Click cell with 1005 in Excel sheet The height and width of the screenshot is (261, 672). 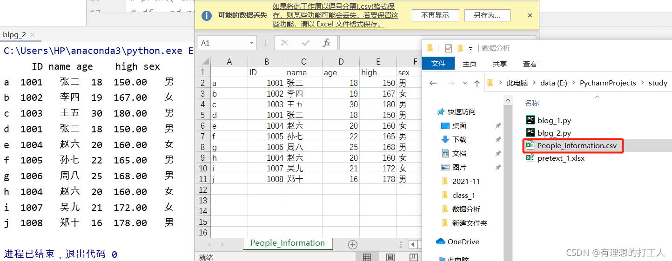click(x=266, y=137)
